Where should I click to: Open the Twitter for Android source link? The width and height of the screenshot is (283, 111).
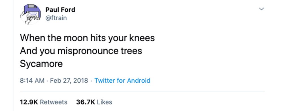[122, 80]
